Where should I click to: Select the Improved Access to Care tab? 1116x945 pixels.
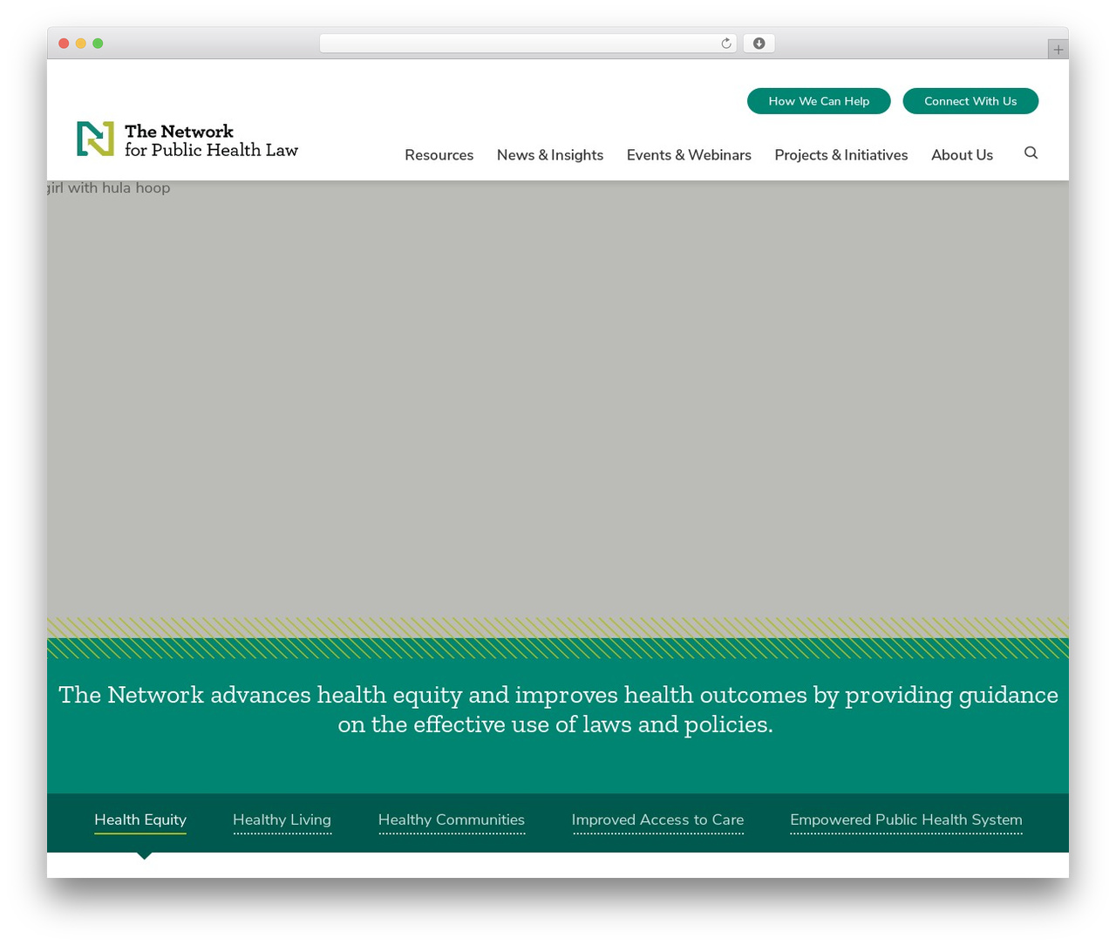(x=657, y=820)
